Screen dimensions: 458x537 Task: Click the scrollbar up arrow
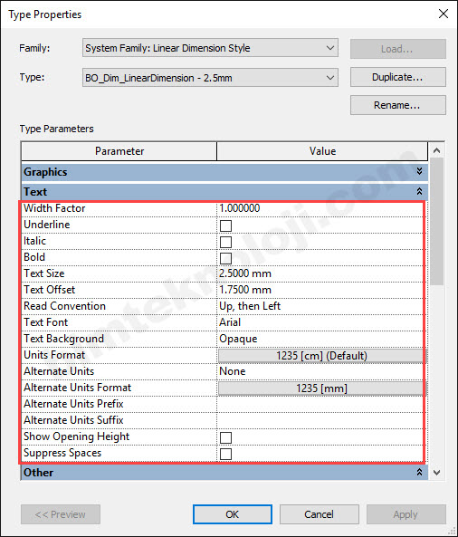pos(437,150)
